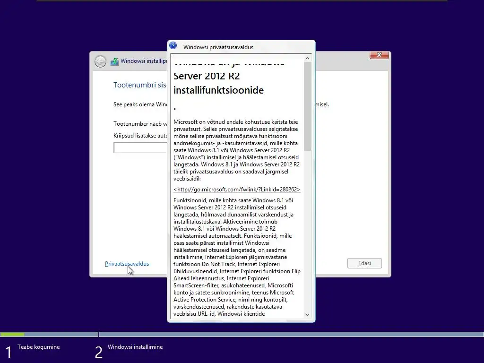
Task: Click the back arrow in Windows setup window
Action: 100,61
